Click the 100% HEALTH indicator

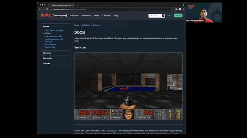click(100, 114)
